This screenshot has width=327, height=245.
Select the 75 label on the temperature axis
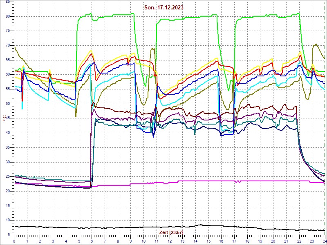(x=7, y=31)
